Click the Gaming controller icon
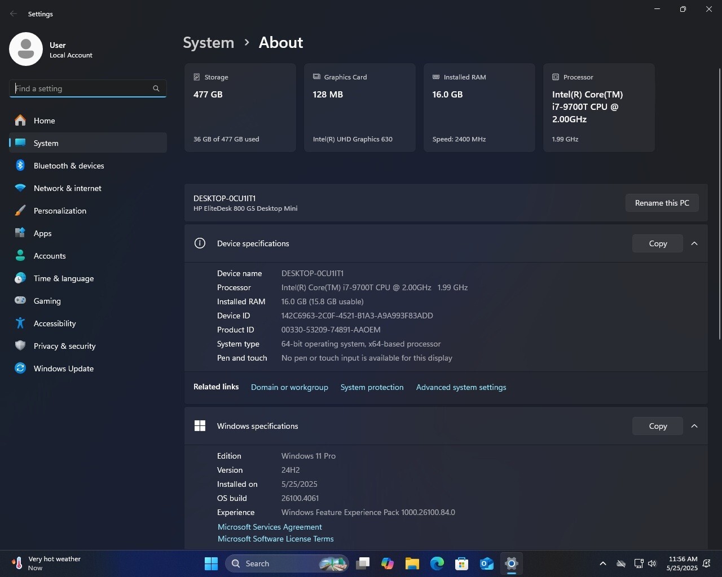The width and height of the screenshot is (722, 577). pos(20,300)
